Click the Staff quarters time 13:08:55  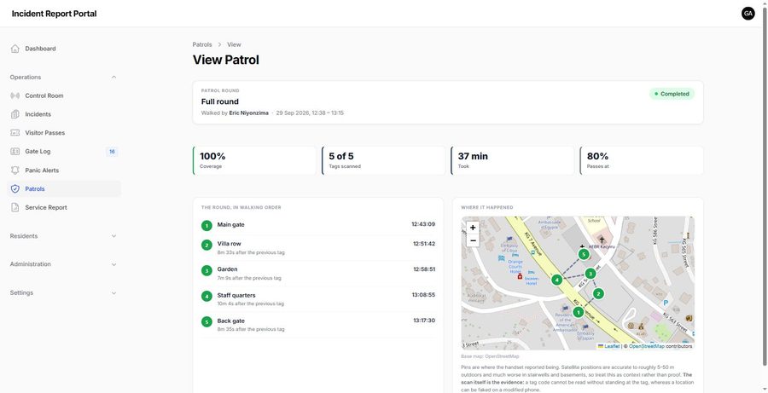tap(423, 295)
